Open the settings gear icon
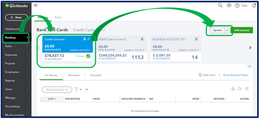The height and width of the screenshot is (119, 260). 229,5
